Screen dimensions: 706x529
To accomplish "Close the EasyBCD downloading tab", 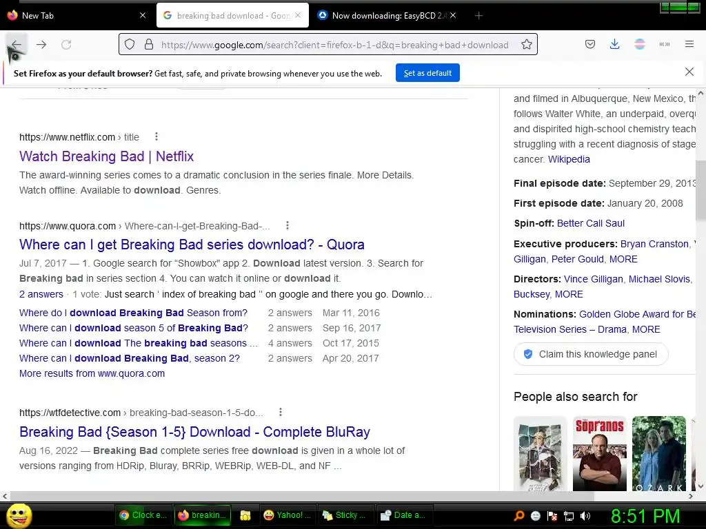I will [x=453, y=15].
